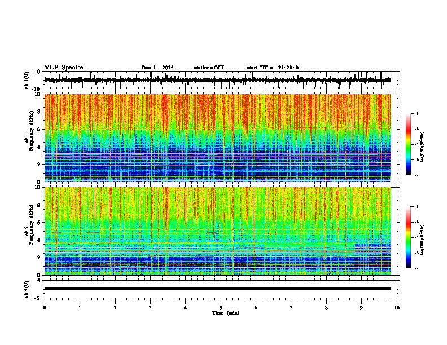Screen dimensions: 447x345
Task: Click time axis tick label "2"
Action: point(115,308)
